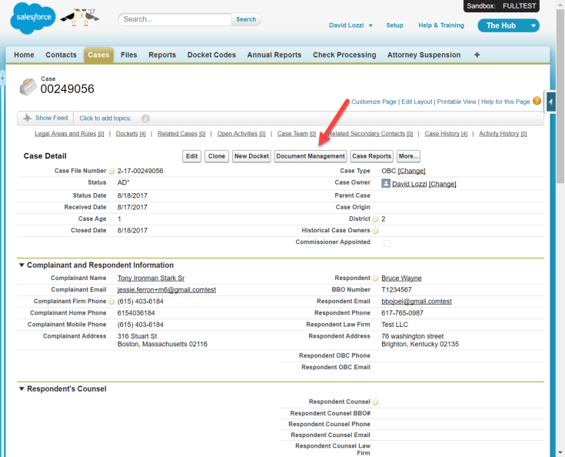This screenshot has width=565, height=457.
Task: Click the Case File Number help icon
Action: pyautogui.click(x=111, y=171)
